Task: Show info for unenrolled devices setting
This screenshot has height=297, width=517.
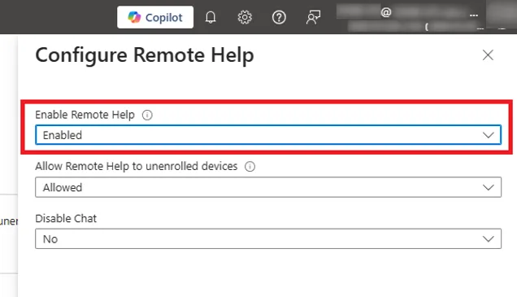Action: point(250,166)
